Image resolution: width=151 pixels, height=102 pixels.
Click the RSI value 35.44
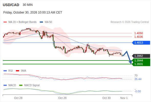[x=138, y=79]
